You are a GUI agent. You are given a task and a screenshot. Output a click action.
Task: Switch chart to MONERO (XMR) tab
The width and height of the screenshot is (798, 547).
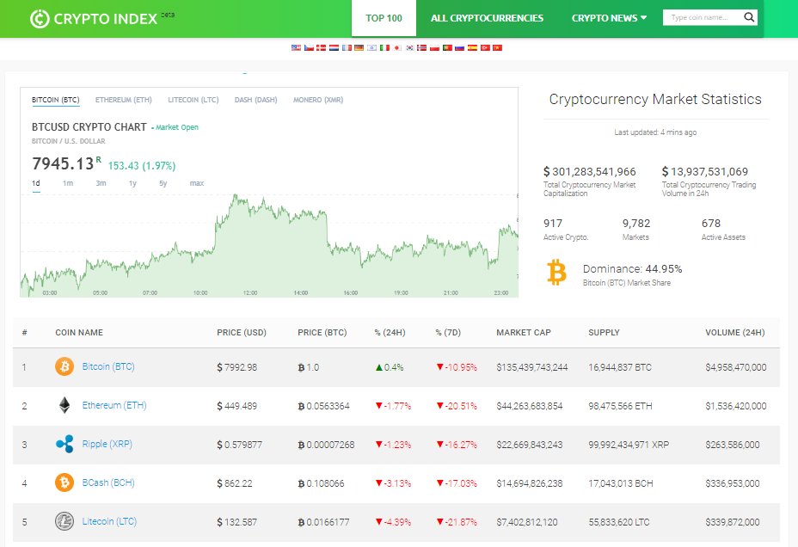click(x=318, y=100)
